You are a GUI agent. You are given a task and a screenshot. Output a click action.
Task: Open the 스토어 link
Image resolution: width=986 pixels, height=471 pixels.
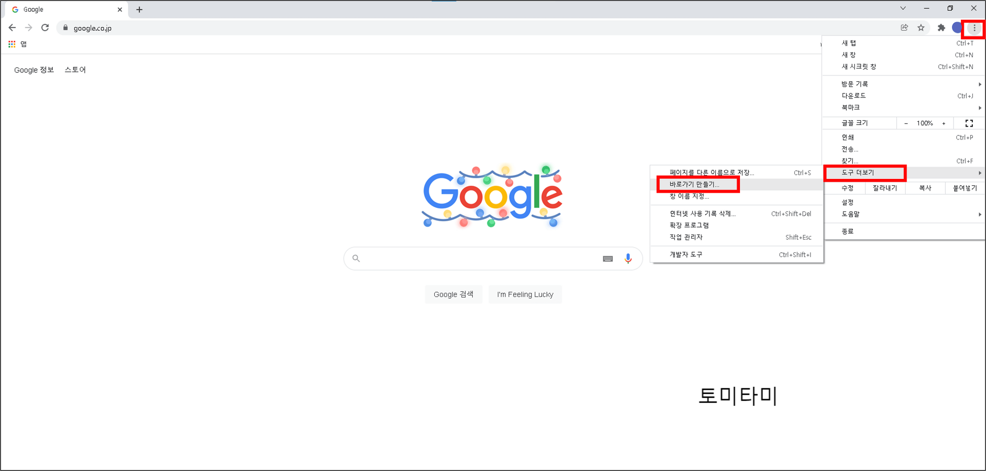point(75,70)
